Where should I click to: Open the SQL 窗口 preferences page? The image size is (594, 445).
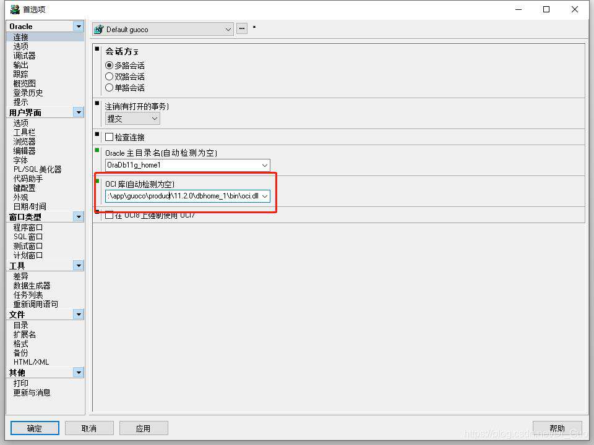28,237
